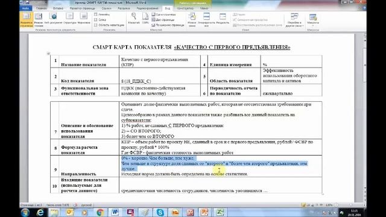Open Internet Explorer from the taskbar

pyautogui.click(x=40, y=212)
